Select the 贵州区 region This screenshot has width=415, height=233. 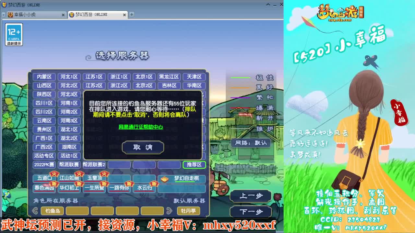[x=44, y=129]
